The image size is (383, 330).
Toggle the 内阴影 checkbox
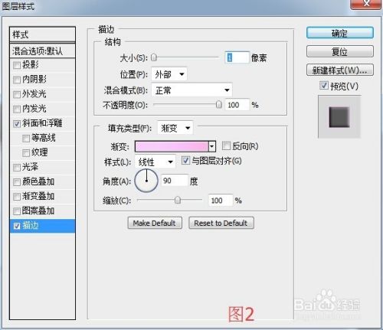click(x=17, y=80)
